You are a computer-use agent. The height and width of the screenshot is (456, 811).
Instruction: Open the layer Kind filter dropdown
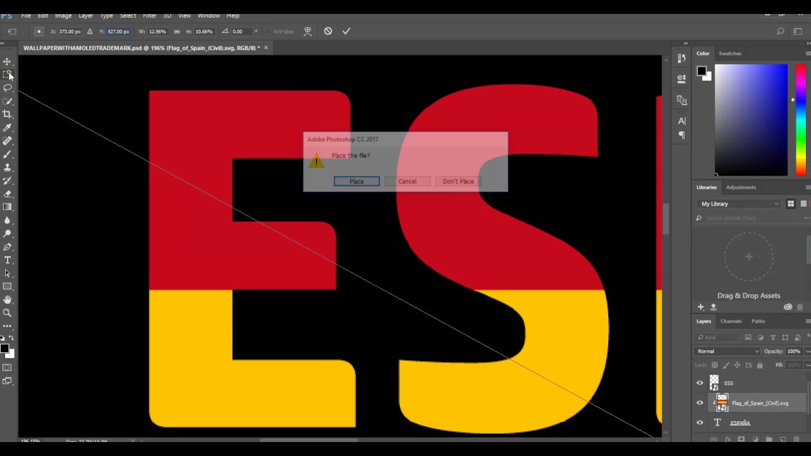tap(718, 338)
